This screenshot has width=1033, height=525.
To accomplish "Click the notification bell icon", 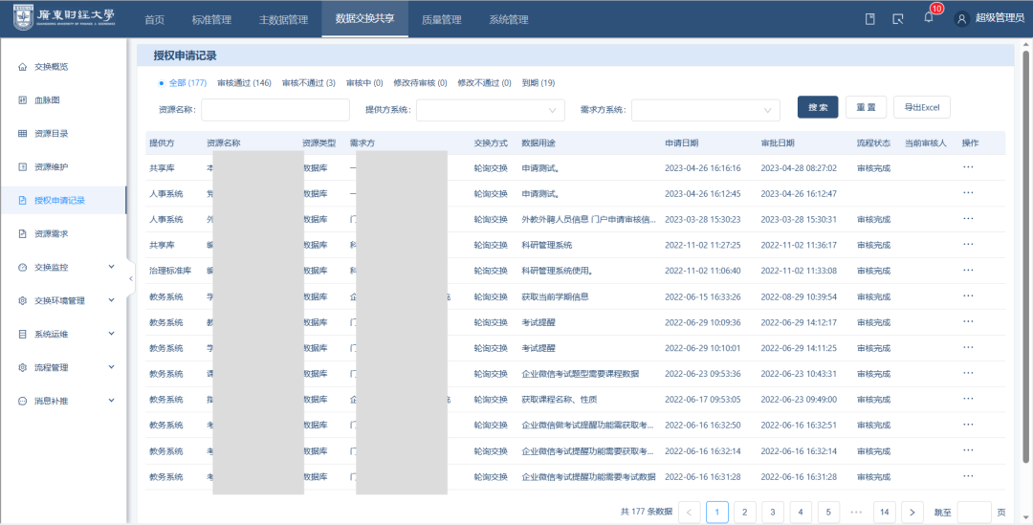I will pyautogui.click(x=928, y=18).
